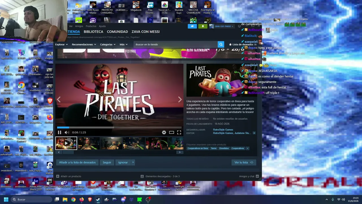Open the Windows Start menu

click(x=6, y=199)
